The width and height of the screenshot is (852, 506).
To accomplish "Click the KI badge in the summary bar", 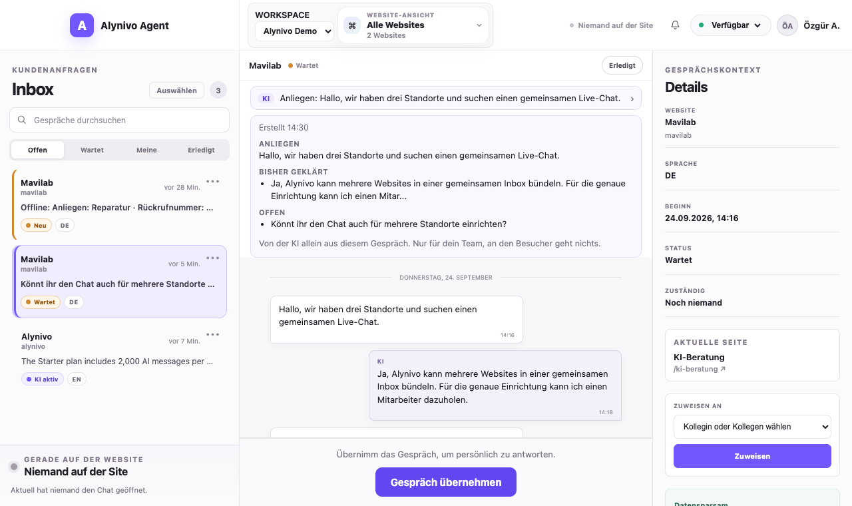I will pos(266,98).
